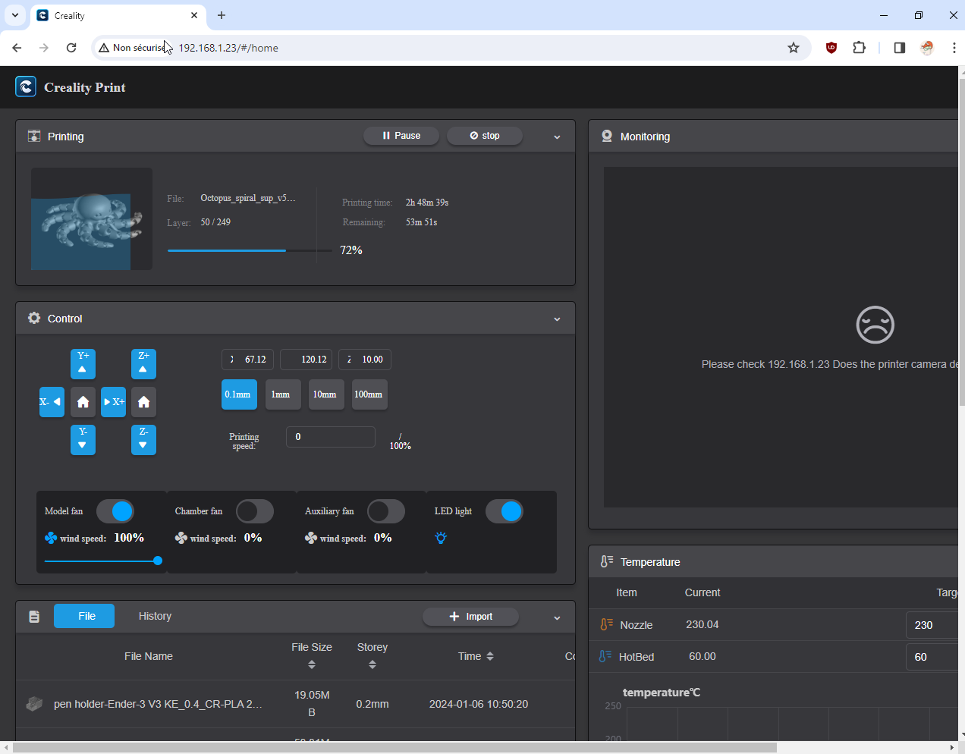
Task: Home the XY axes
Action: point(83,402)
